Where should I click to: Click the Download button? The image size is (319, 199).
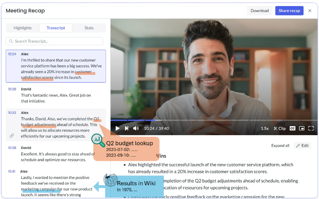tap(260, 11)
